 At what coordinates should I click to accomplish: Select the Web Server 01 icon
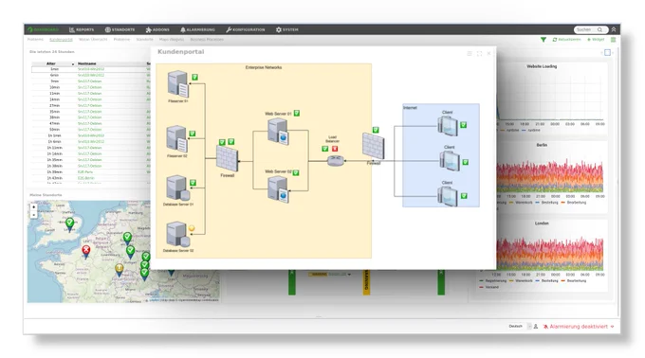(x=278, y=132)
